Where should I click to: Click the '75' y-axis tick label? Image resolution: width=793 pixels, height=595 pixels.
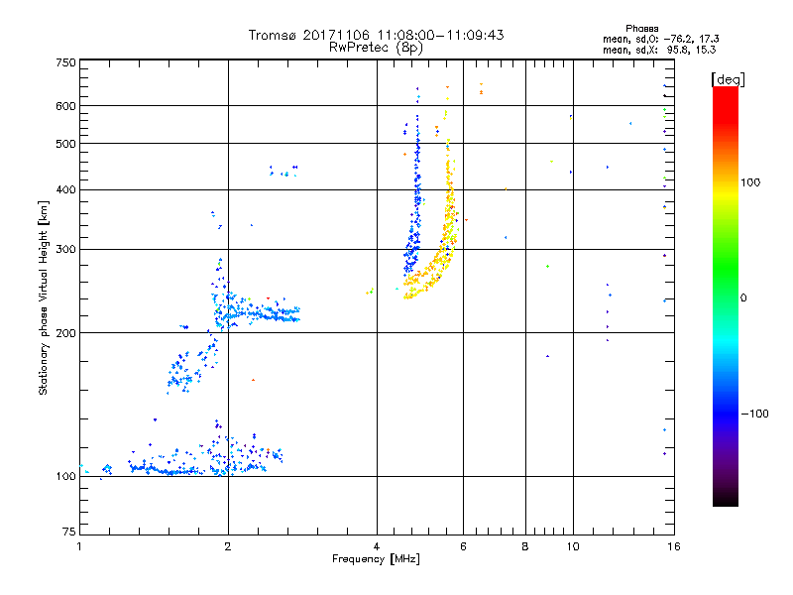[69, 532]
